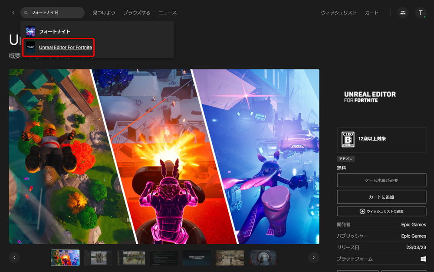Select the thumbnail with the circular portal
The height and width of the screenshot is (272, 434).
[x=263, y=258]
